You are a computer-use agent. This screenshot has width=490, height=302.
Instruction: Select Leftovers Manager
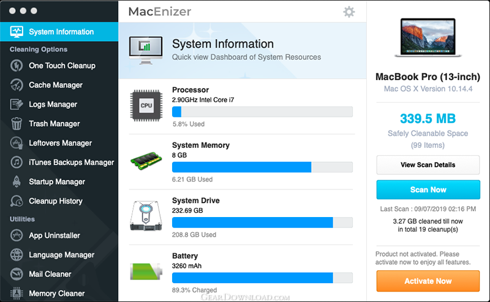(59, 143)
